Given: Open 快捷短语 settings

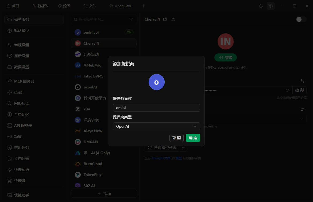Looking at the screenshot, I should [34, 170].
